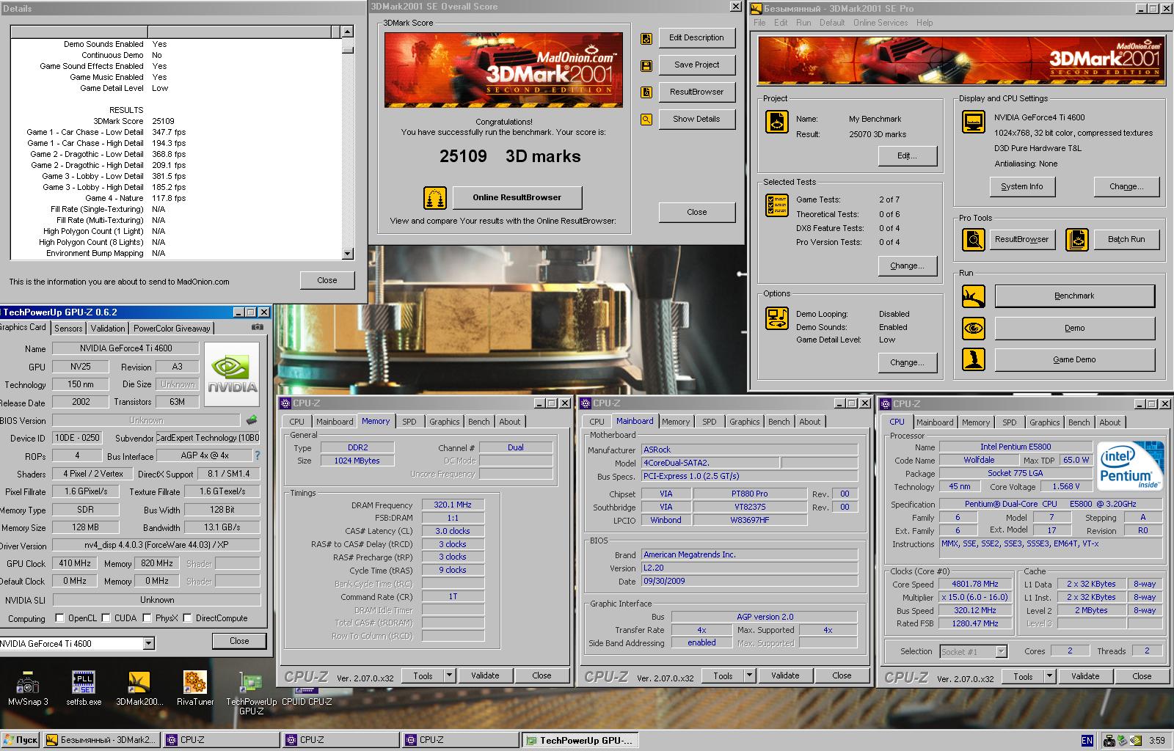The image size is (1174, 751).
Task: Click Validate in CPU-Z CPU window
Action: [1085, 676]
